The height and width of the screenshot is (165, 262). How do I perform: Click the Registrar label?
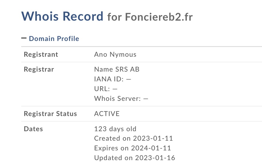pos(39,69)
